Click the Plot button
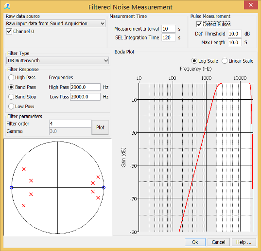261x251 pixels. pyautogui.click(x=100, y=127)
